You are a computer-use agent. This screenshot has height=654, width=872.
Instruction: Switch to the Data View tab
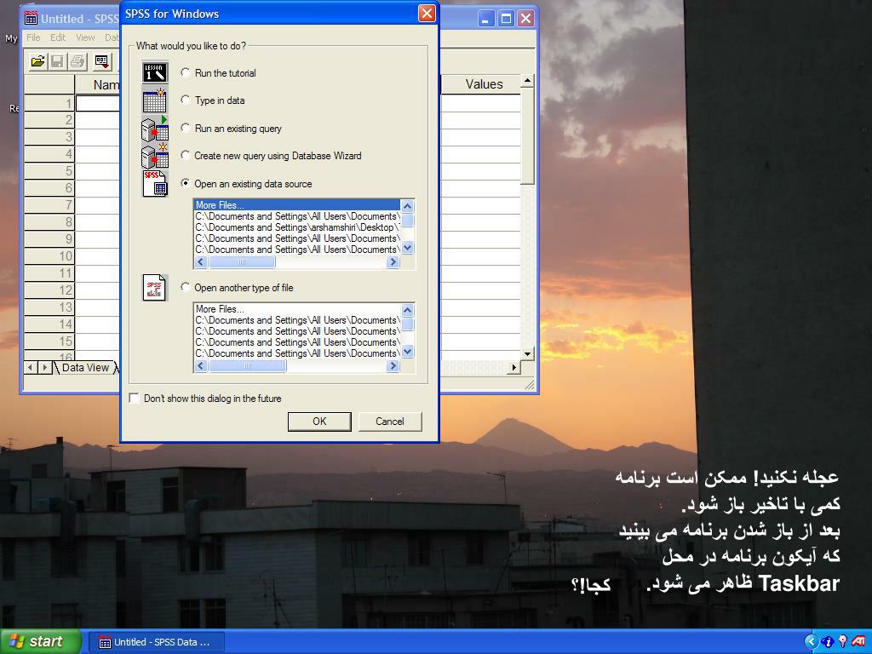85,368
